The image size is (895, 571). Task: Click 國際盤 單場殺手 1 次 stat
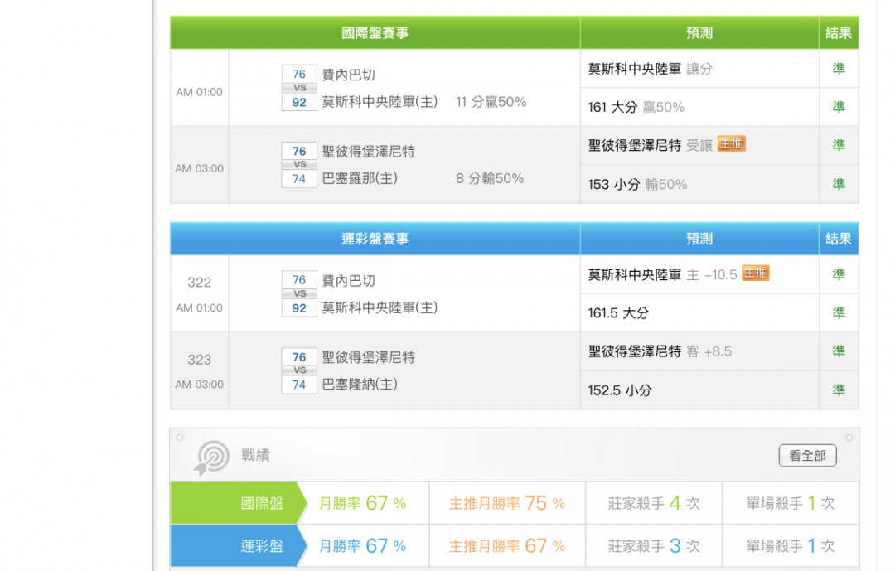791,503
